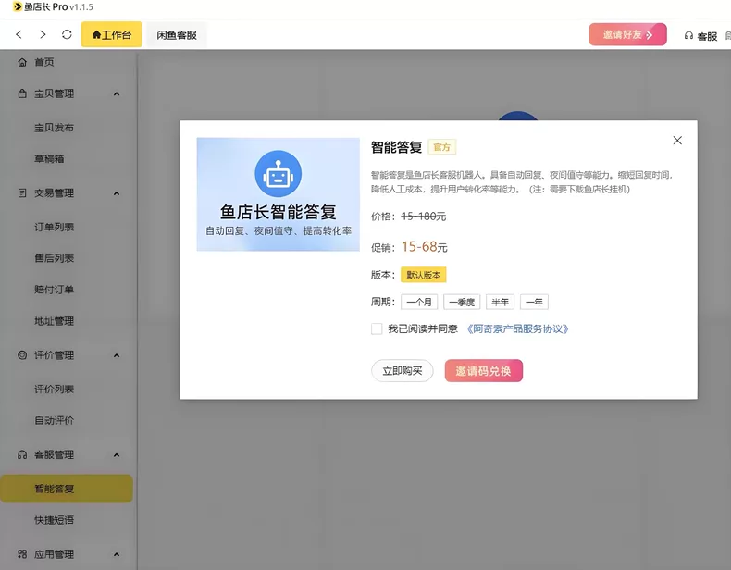Refresh the page with the reload icon
The image size is (731, 570).
67,34
